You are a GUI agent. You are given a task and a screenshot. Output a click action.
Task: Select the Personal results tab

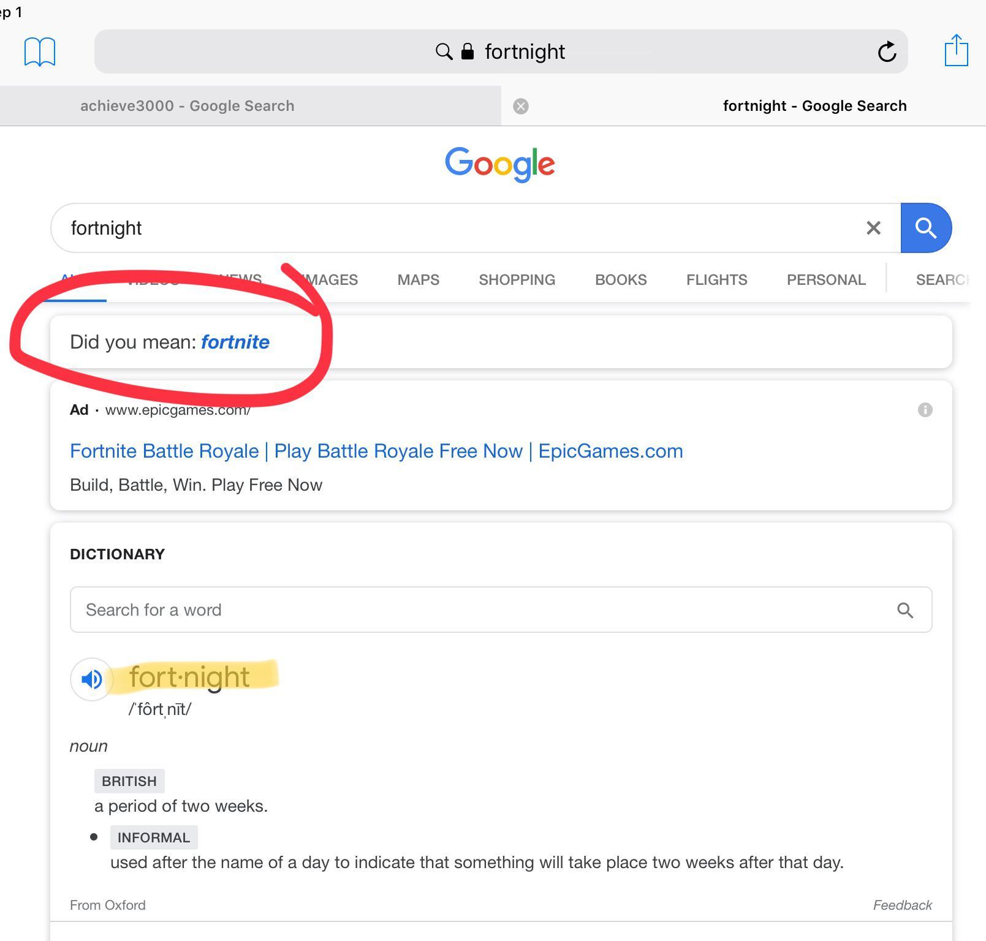point(825,280)
